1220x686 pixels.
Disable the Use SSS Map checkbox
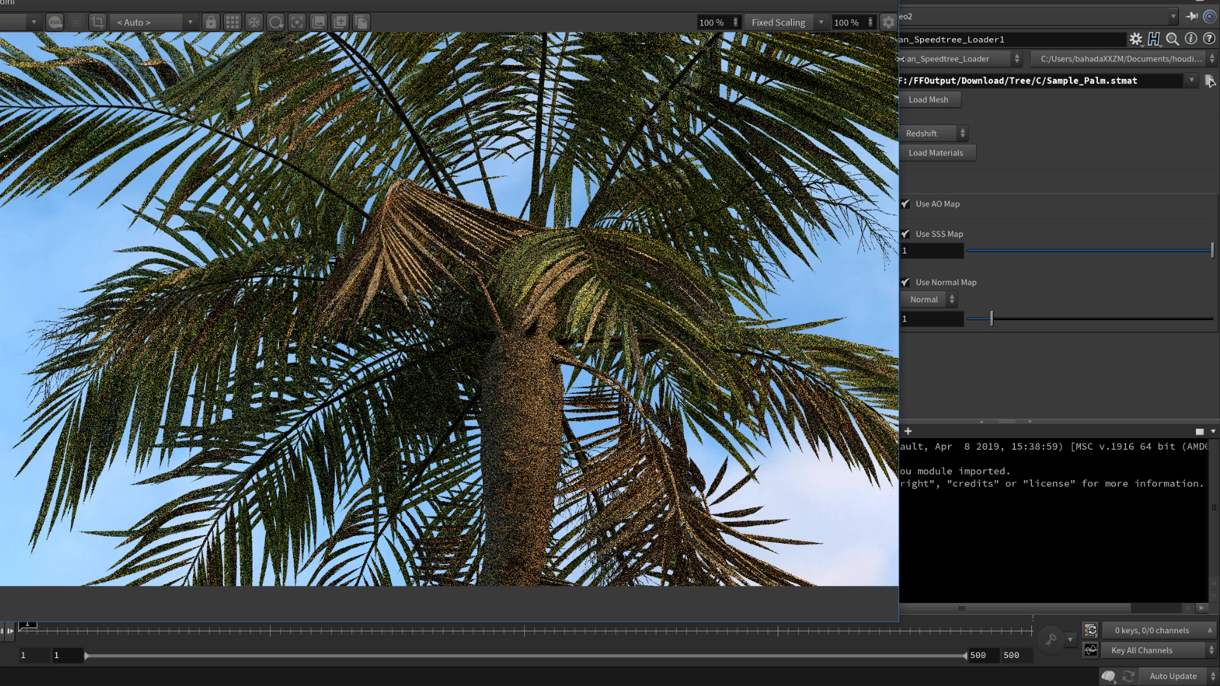(x=905, y=234)
